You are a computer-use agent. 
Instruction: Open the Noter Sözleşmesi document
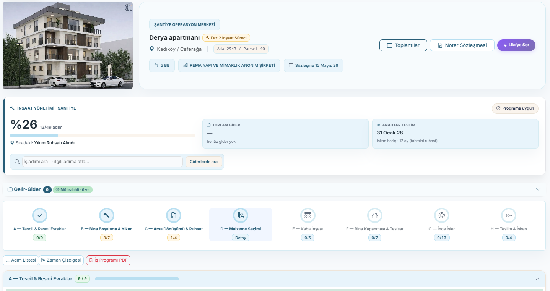pyautogui.click(x=462, y=45)
